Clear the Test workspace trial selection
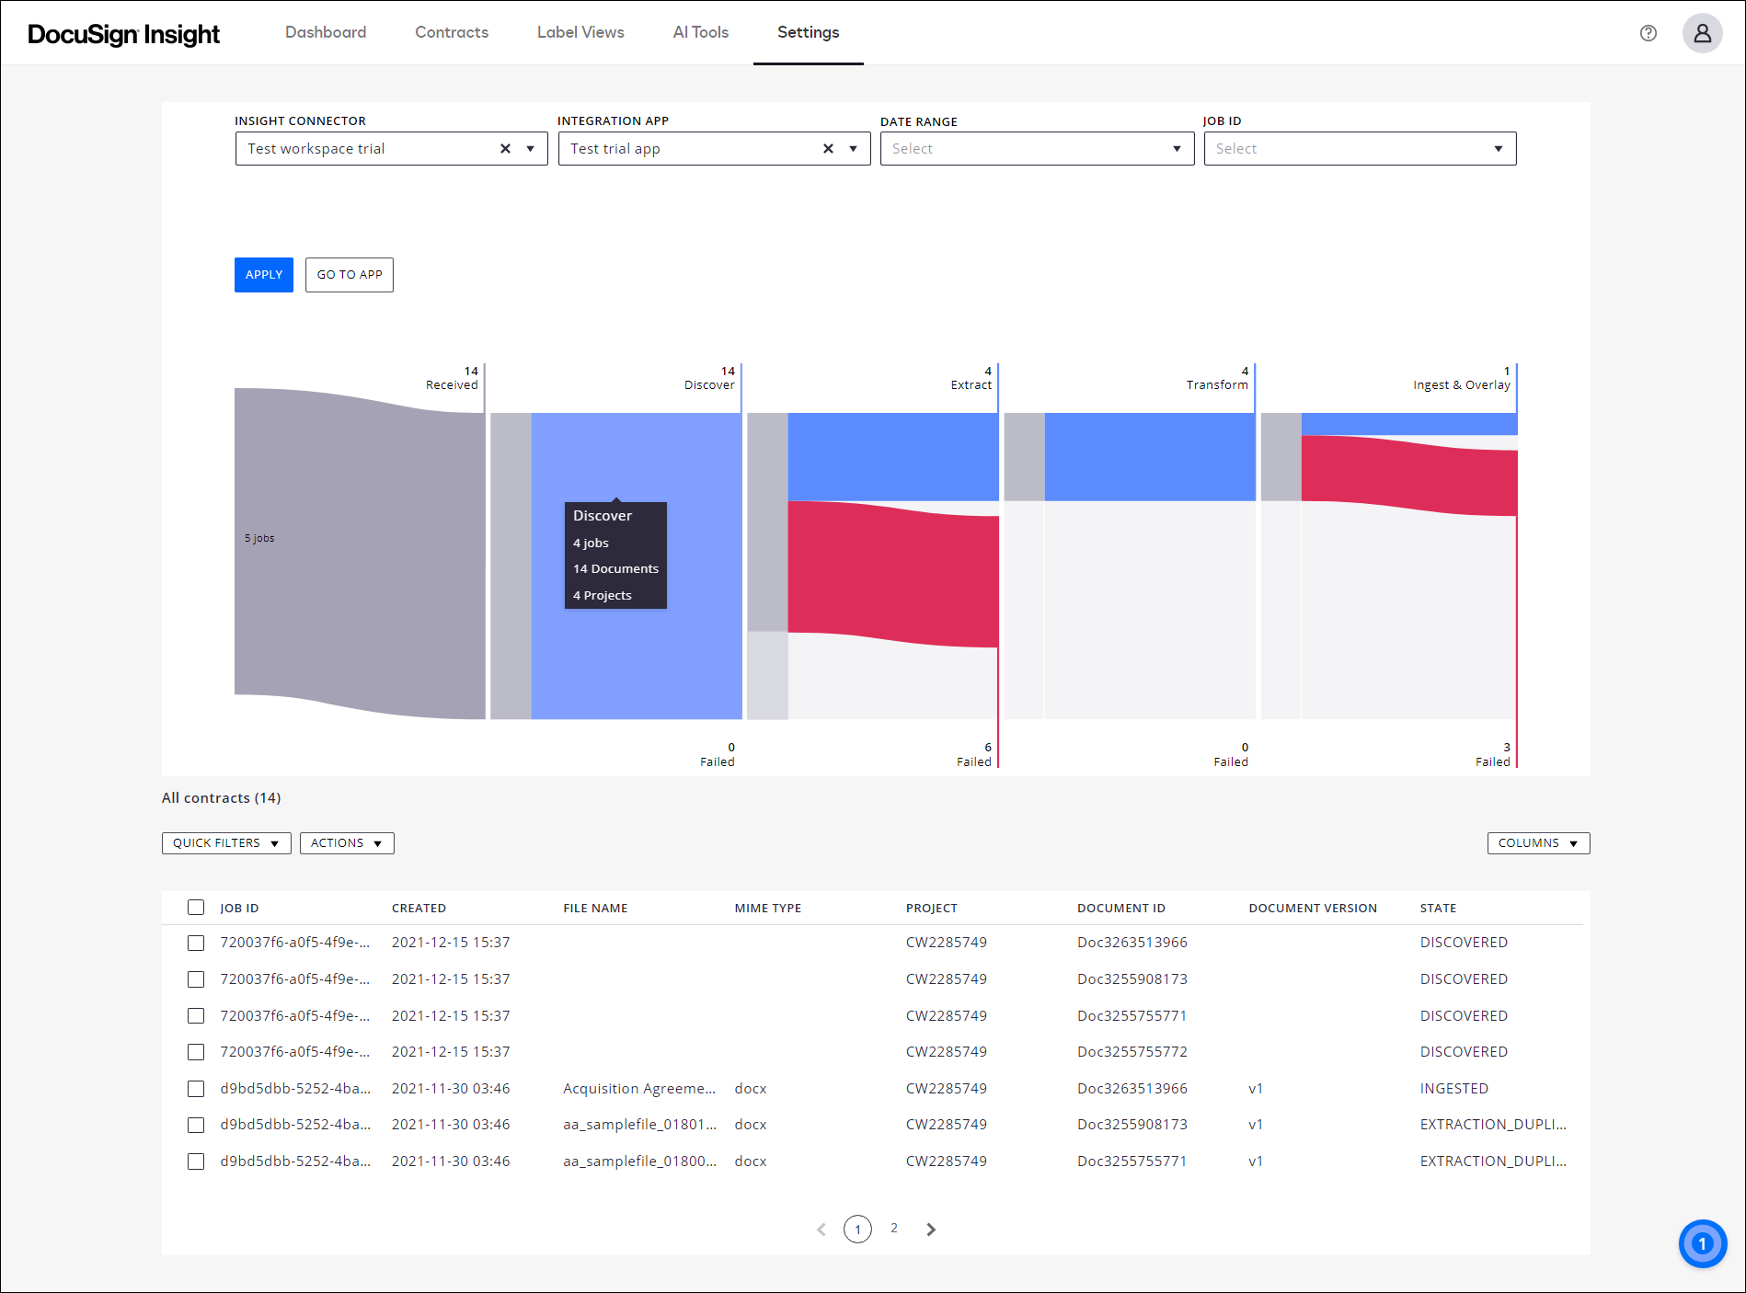Image resolution: width=1746 pixels, height=1293 pixels. pos(505,149)
